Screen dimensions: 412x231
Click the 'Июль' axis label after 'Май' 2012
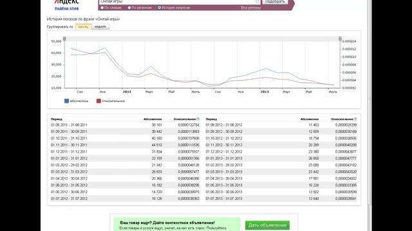coord(195,92)
